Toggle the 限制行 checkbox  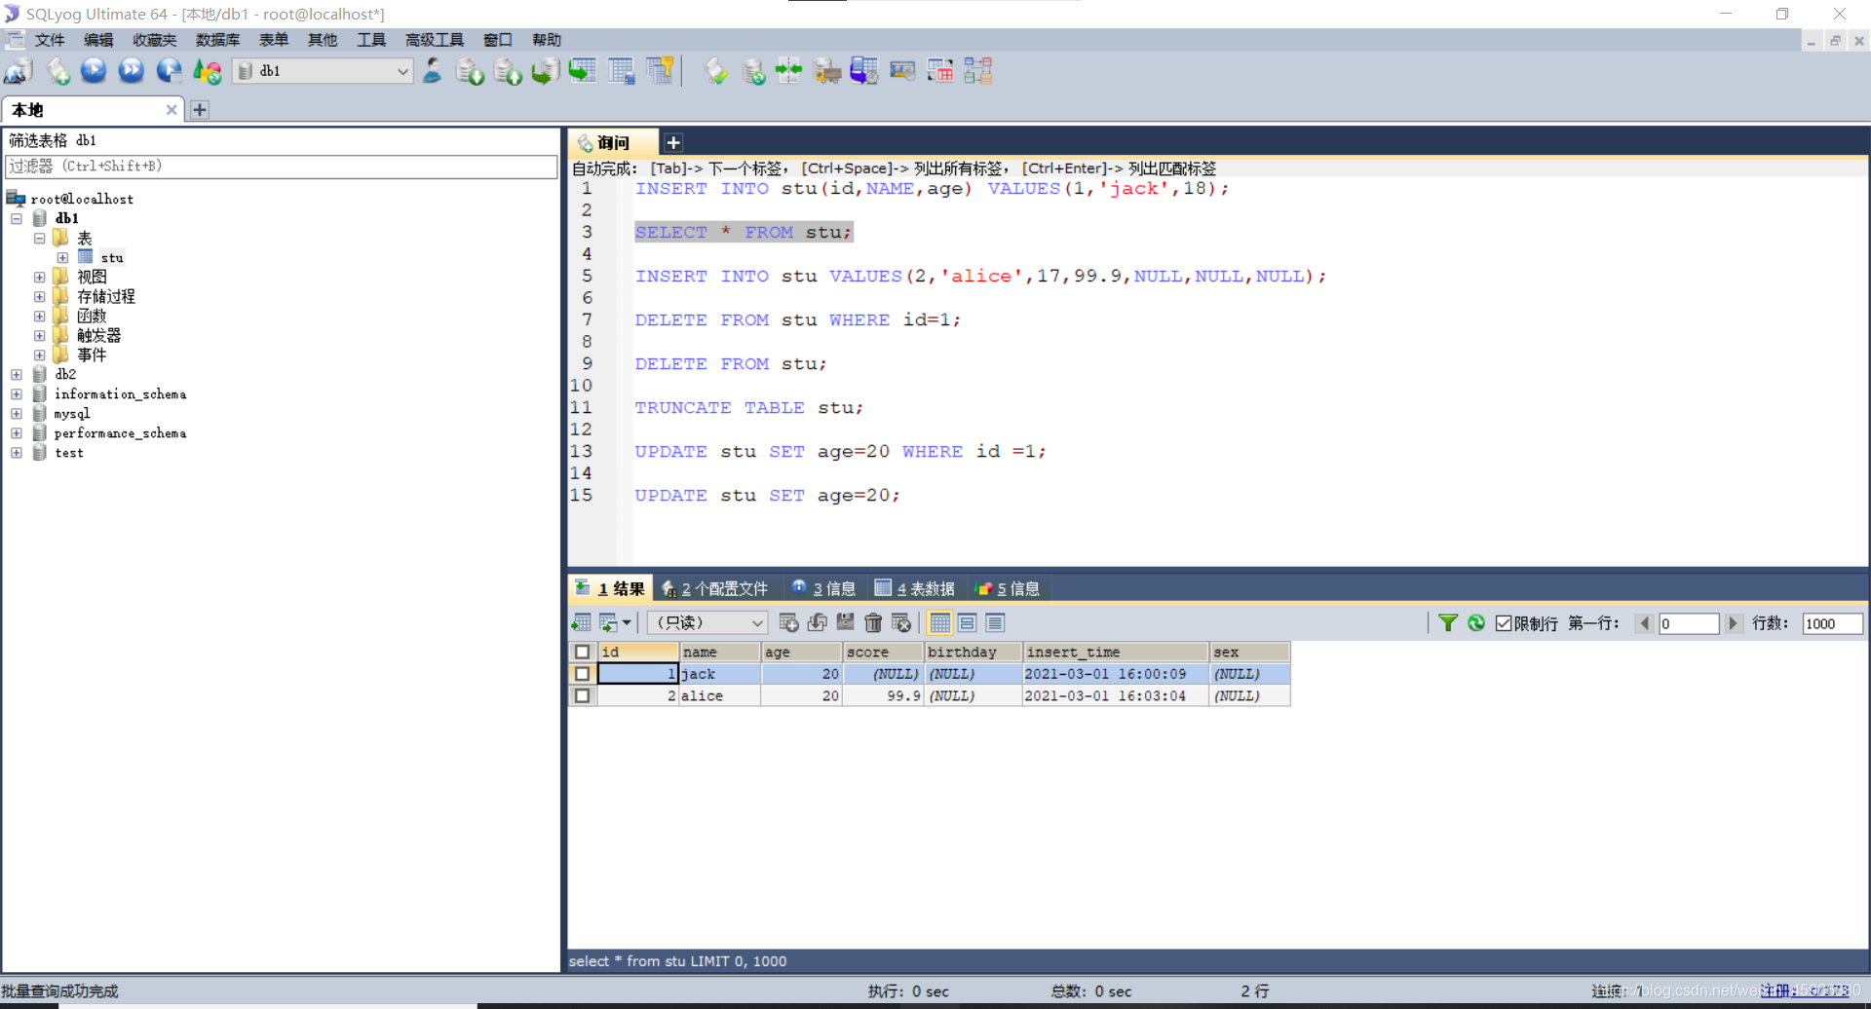[x=1504, y=623]
